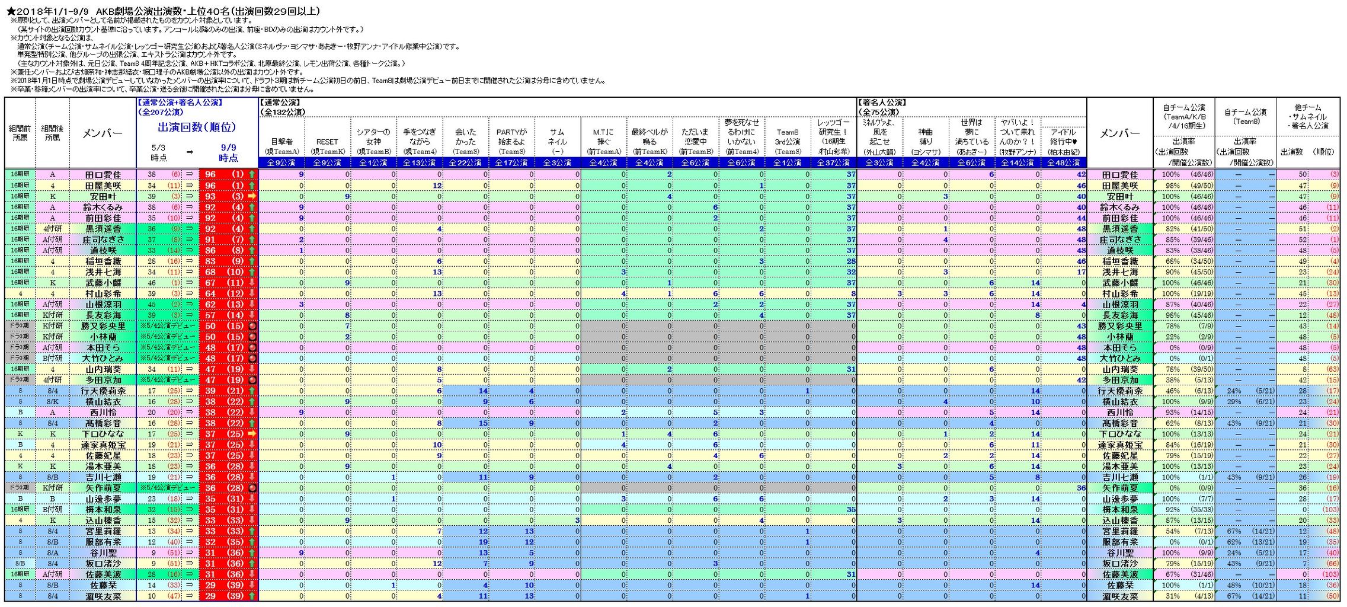Image resolution: width=1347 pixels, height=607 pixels.
Task: Select the green up arrow for 横山結衣
Action: (x=252, y=401)
